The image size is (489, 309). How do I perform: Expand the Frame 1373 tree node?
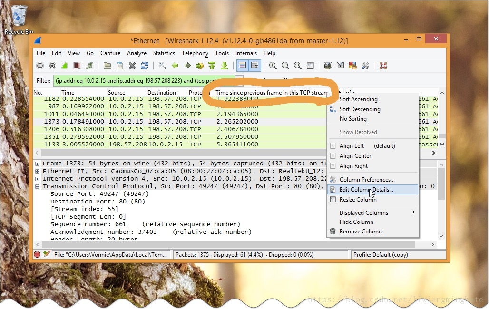coord(38,164)
